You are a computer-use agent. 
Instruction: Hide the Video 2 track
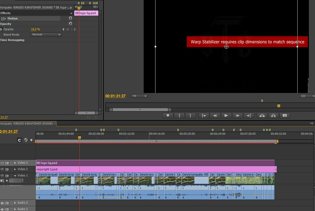(x=2, y=169)
